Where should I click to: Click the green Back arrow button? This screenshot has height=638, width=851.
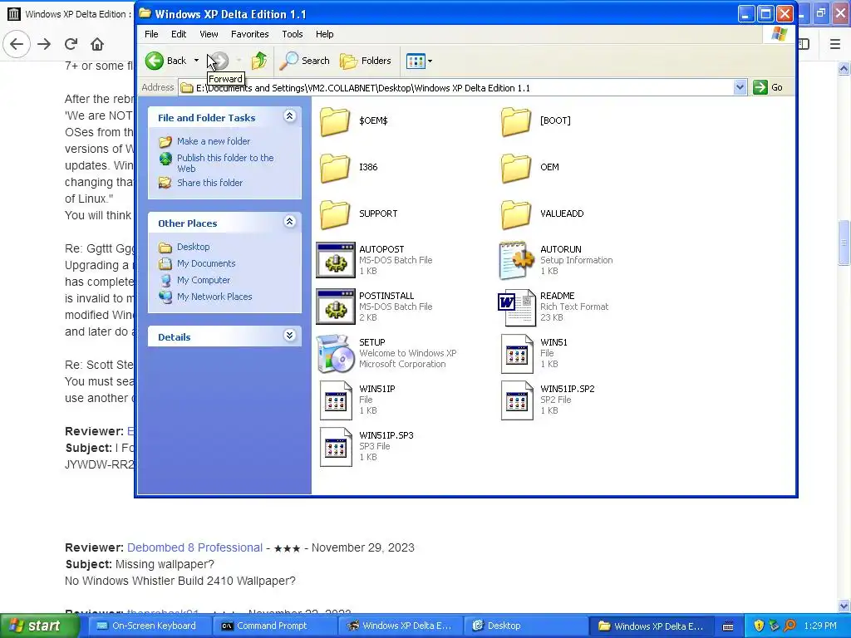tap(155, 61)
